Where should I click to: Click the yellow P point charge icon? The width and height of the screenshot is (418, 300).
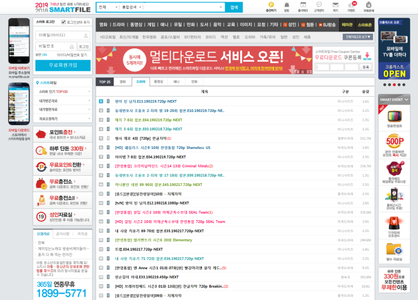click(x=271, y=4)
